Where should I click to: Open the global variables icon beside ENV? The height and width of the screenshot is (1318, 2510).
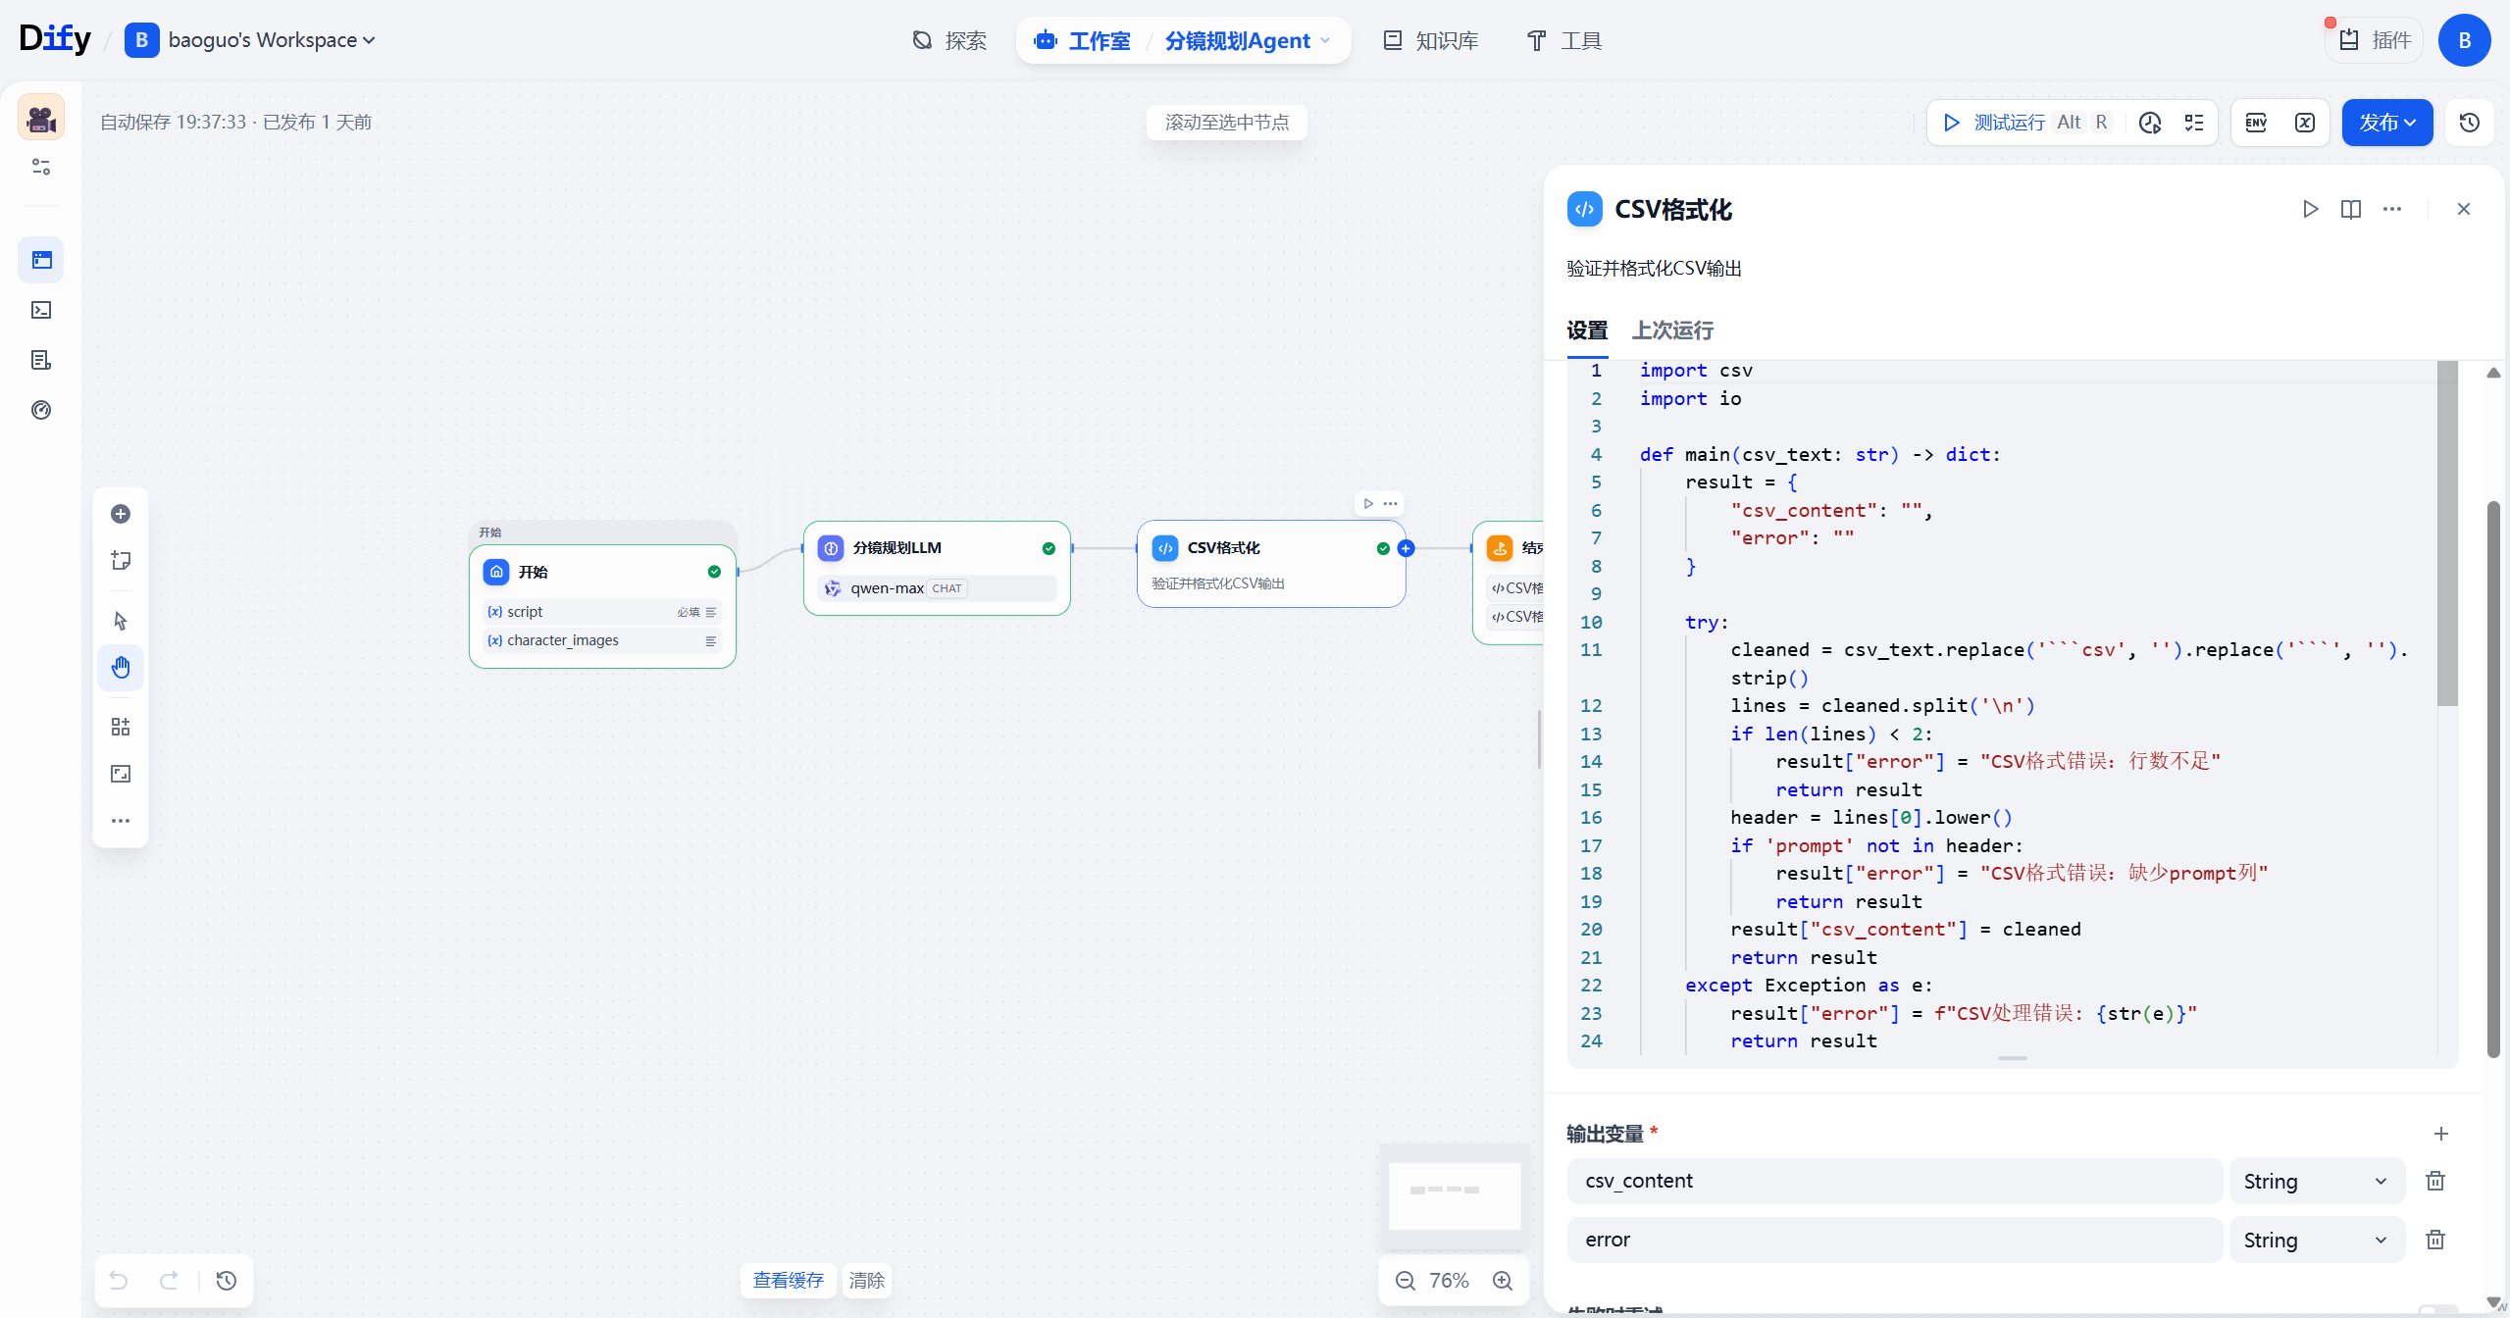tap(2305, 123)
